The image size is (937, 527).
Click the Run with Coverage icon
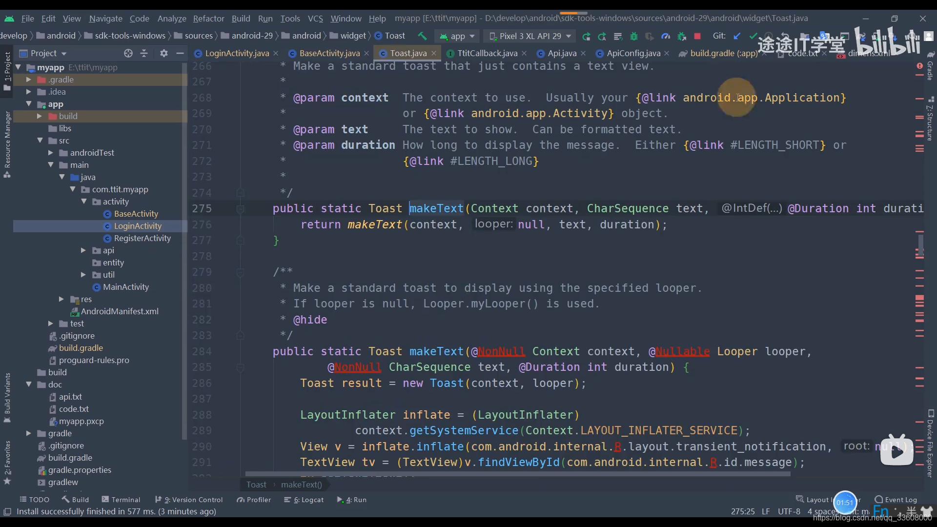point(650,36)
